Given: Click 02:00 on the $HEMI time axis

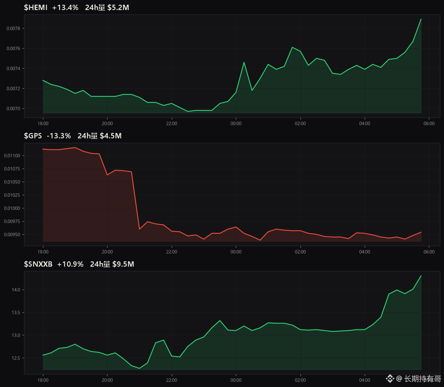Looking at the screenshot, I should 300,123.
